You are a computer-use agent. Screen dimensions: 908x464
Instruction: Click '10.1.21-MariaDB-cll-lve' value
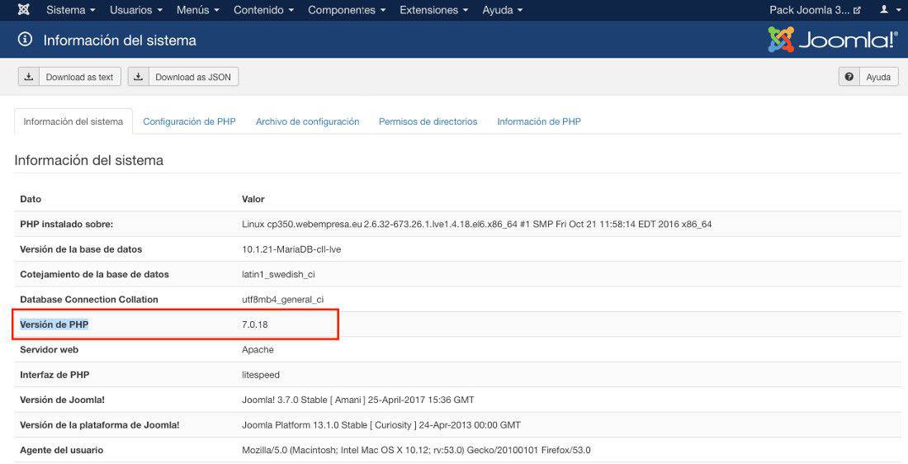coord(291,249)
